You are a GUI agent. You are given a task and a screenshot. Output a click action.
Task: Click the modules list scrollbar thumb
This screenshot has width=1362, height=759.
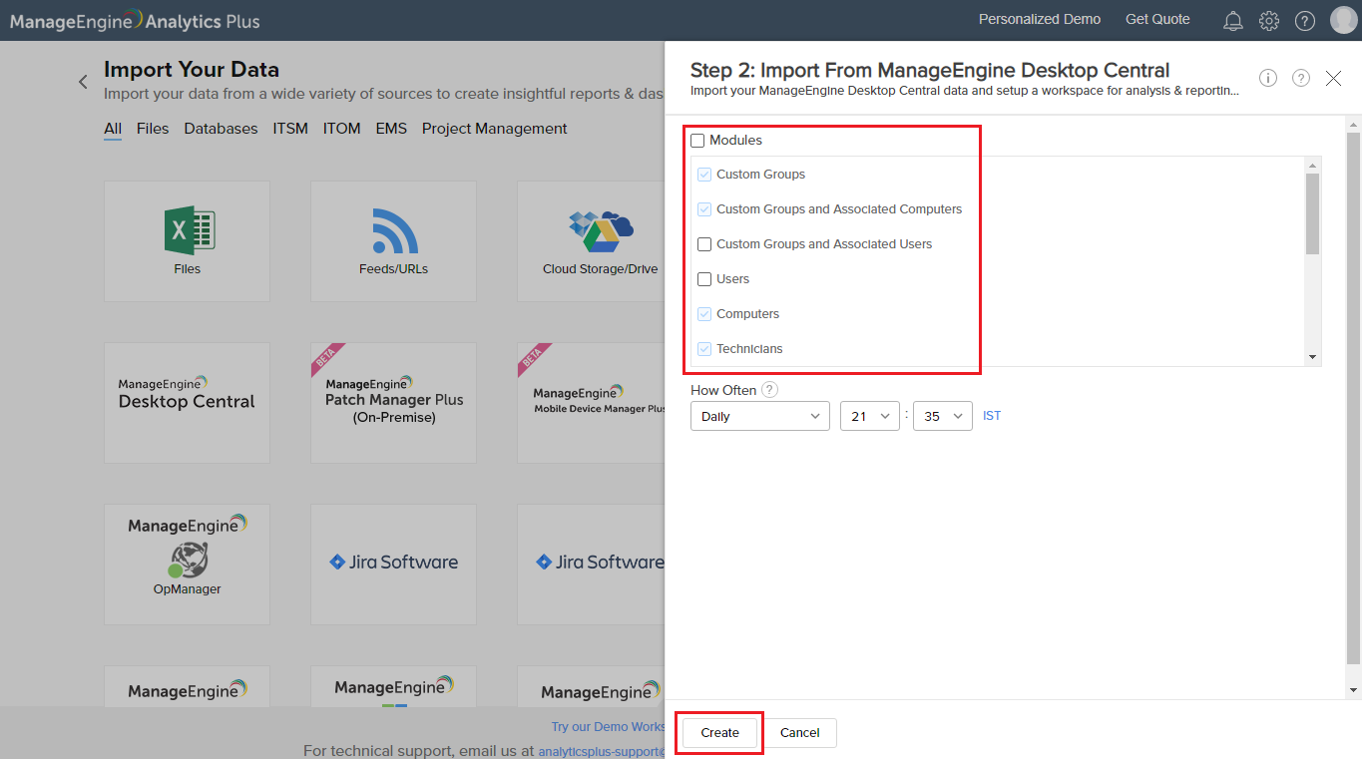(x=1313, y=213)
